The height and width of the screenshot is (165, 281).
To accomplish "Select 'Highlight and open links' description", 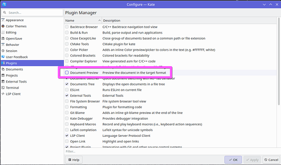I will coord(121,141).
